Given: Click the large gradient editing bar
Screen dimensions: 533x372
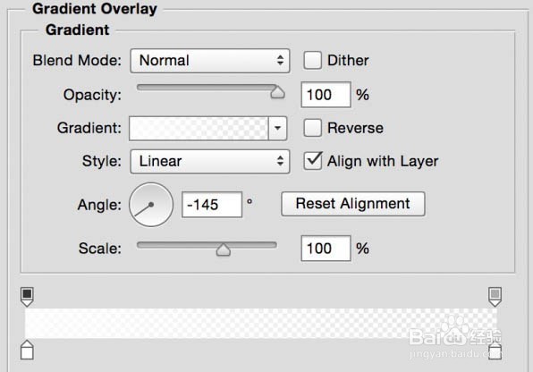Looking at the screenshot, I should (x=261, y=324).
